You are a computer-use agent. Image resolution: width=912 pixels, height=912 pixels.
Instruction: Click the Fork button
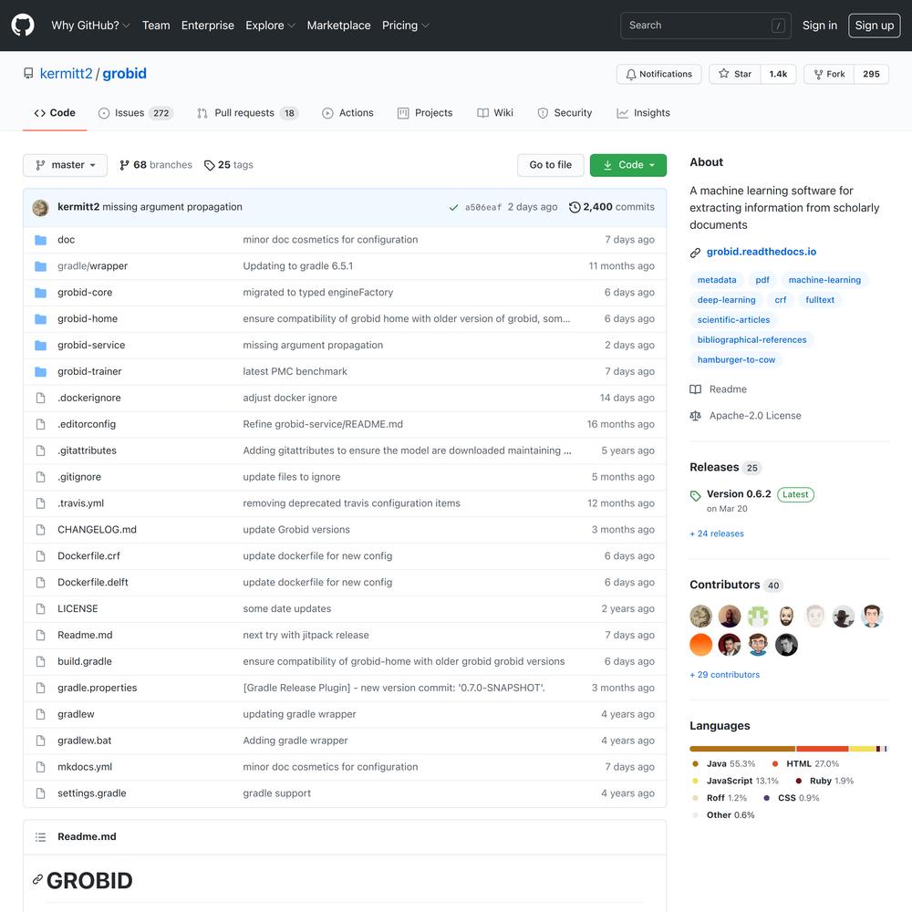(829, 74)
